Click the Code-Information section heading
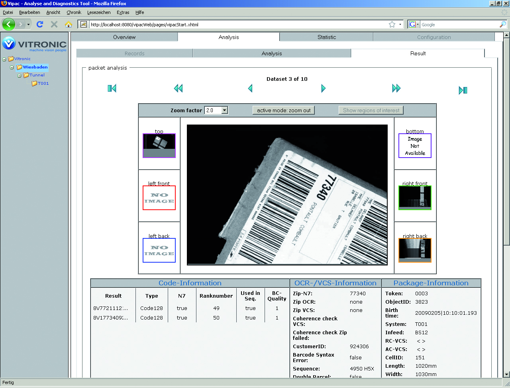Screen dimensions: 510x388 pyautogui.click(x=190, y=283)
